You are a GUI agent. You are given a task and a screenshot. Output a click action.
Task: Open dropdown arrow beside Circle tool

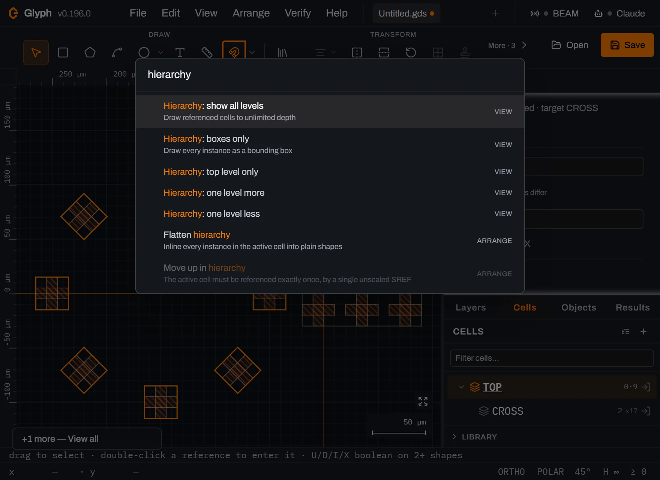point(160,52)
